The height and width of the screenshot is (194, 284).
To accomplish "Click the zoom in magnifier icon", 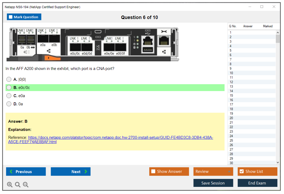I will pyautogui.click(x=10, y=185).
